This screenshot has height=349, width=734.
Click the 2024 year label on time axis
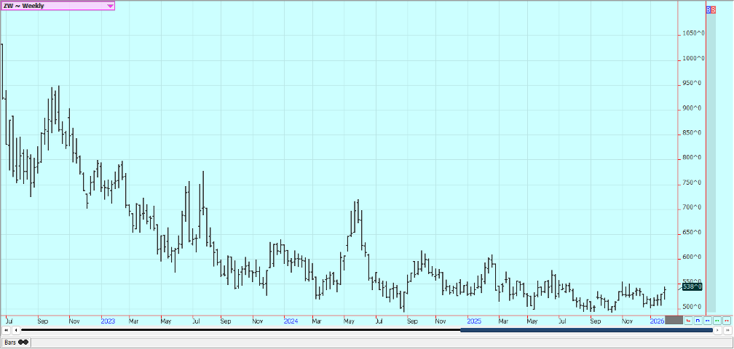pyautogui.click(x=291, y=320)
